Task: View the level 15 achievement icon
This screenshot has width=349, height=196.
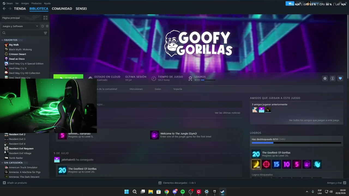Action: pos(276,164)
